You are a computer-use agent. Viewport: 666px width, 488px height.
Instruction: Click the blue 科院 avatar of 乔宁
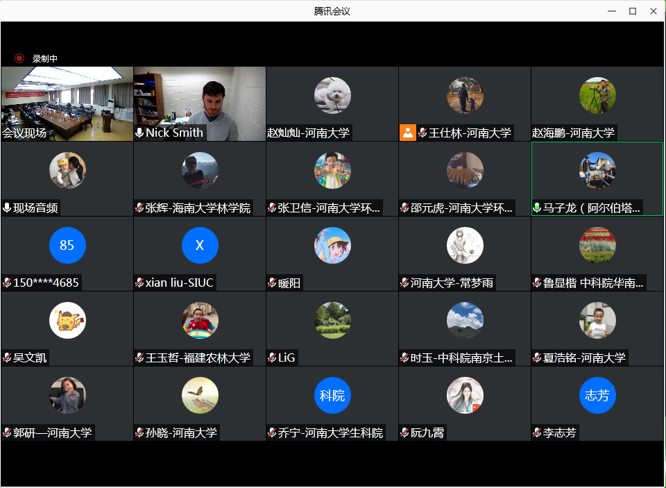(x=332, y=395)
